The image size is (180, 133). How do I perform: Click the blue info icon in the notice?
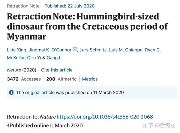pyautogui.click(x=11, y=92)
